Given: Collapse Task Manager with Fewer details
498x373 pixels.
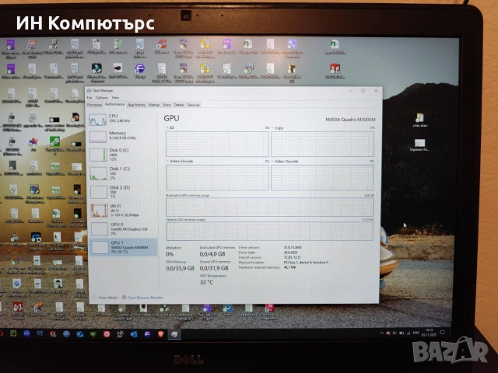Looking at the screenshot, I should tap(104, 298).
